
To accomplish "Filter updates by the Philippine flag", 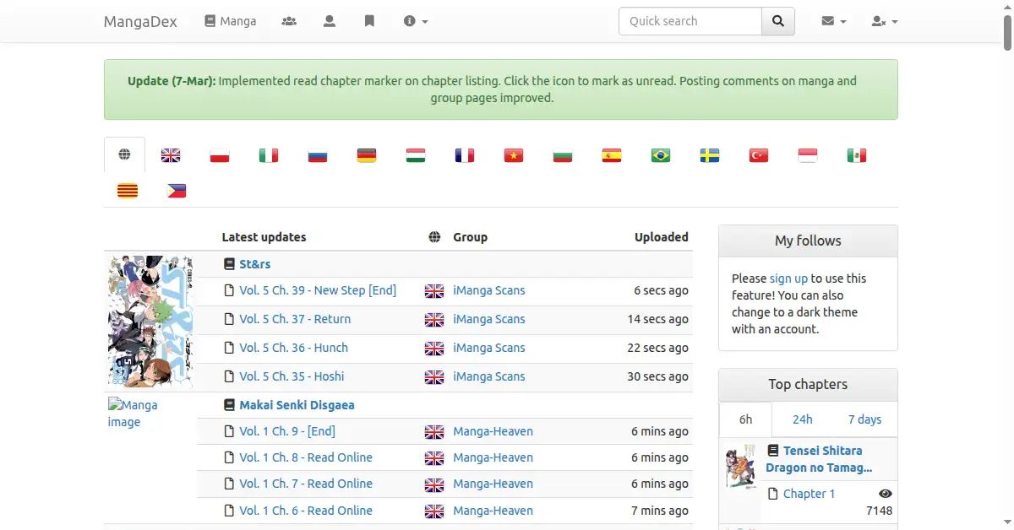I will point(177,191).
